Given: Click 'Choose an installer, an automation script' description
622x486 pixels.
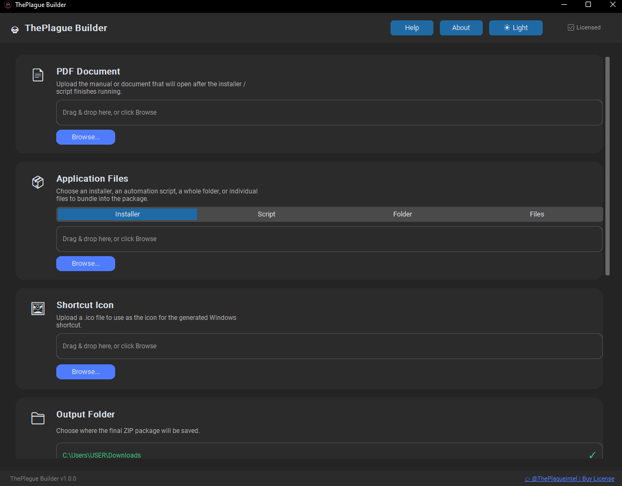Looking at the screenshot, I should [x=156, y=195].
